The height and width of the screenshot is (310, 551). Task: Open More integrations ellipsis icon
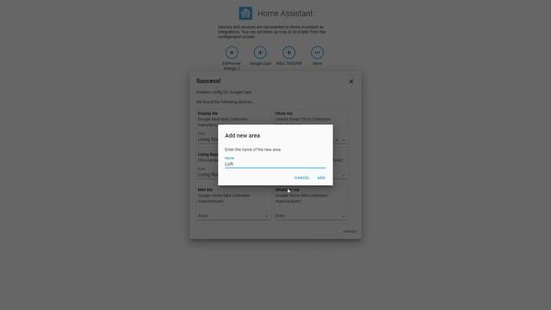pos(318,53)
